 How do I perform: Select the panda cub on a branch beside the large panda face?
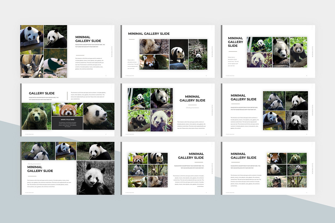pyautogui.click(x=298, y=52)
